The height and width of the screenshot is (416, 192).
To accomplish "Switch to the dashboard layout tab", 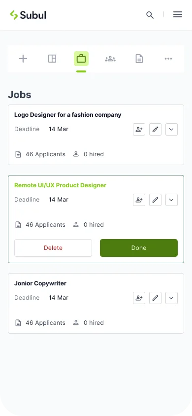I will click(52, 59).
